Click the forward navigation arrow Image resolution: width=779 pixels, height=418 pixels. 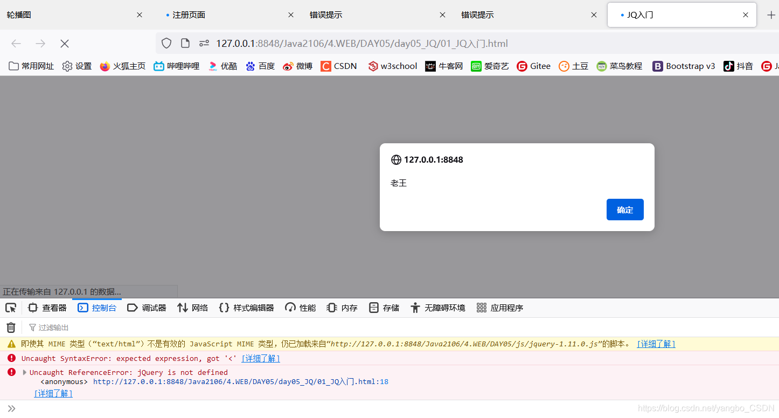pyautogui.click(x=40, y=44)
